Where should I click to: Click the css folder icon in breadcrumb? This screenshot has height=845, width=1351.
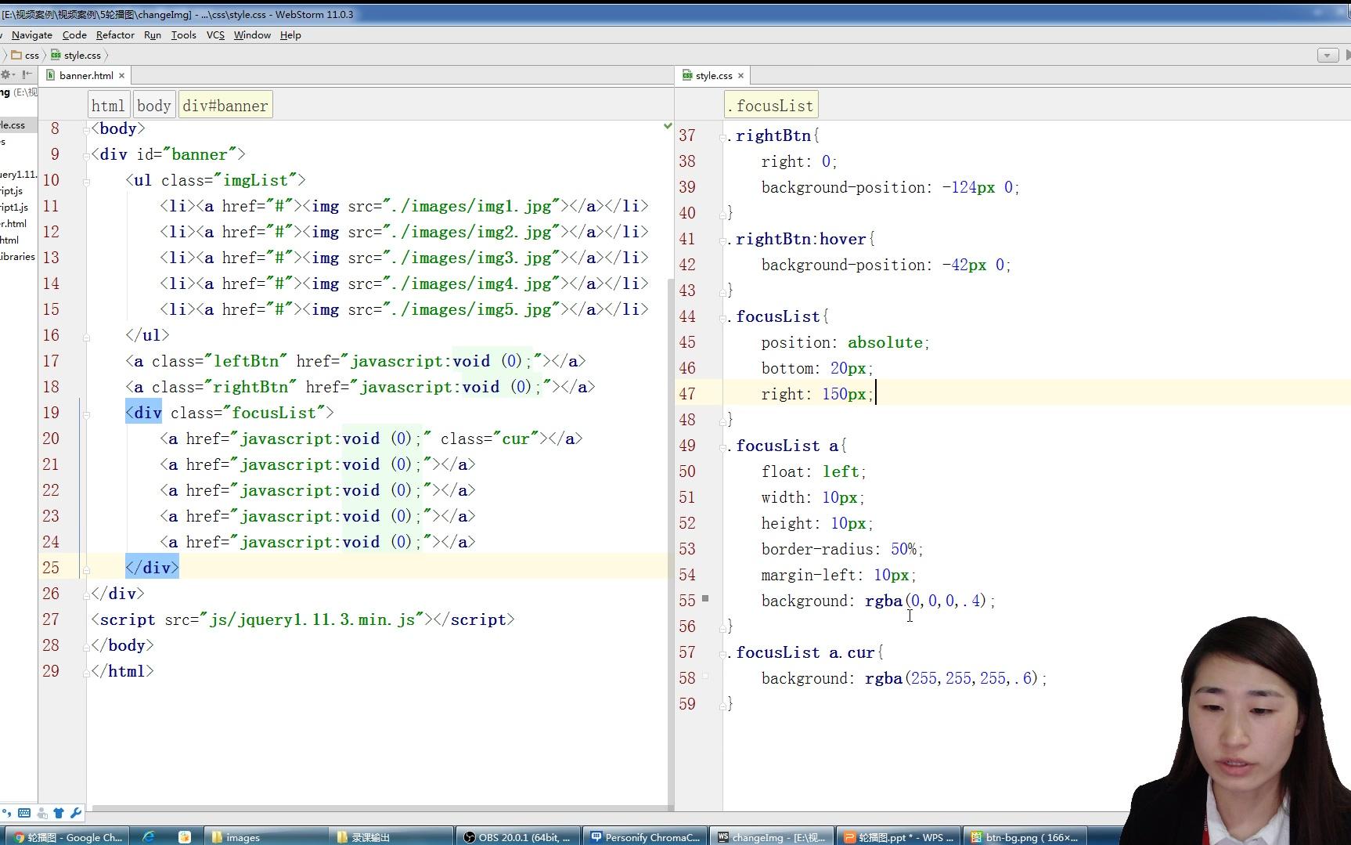[x=16, y=55]
